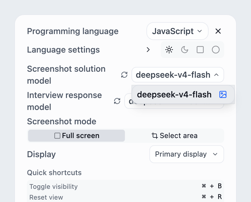This screenshot has width=251, height=202.
Task: Open the Primary display dropdown
Action: [x=187, y=154]
